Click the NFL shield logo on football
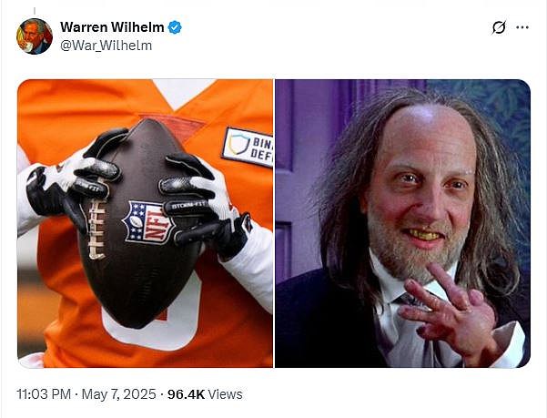This screenshot has height=418, width=547. click(148, 222)
